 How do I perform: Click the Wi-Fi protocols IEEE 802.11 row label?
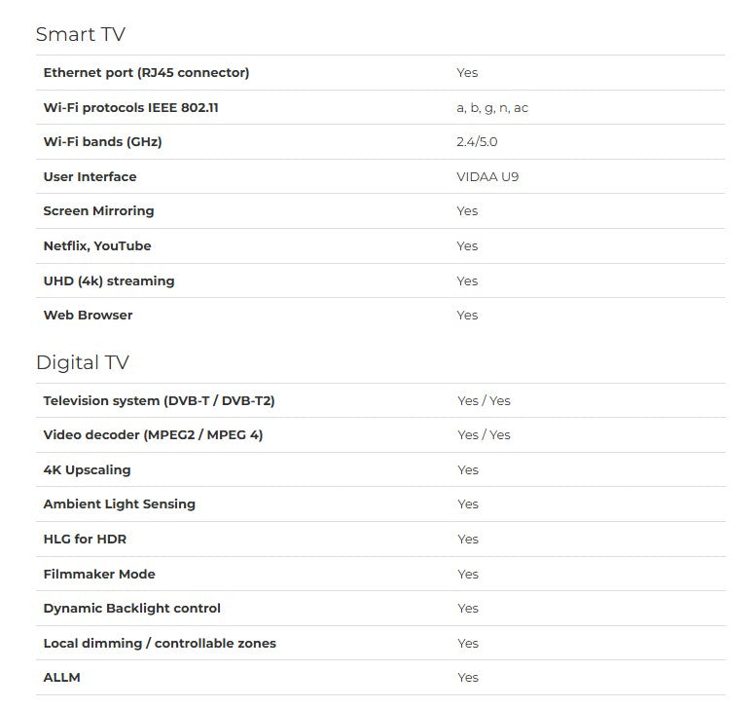(x=130, y=108)
